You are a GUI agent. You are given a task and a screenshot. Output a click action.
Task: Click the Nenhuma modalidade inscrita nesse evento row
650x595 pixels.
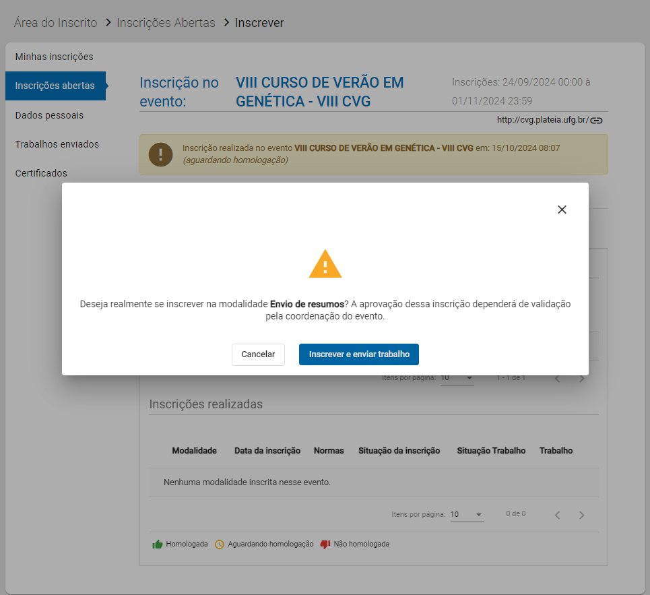coord(374,482)
